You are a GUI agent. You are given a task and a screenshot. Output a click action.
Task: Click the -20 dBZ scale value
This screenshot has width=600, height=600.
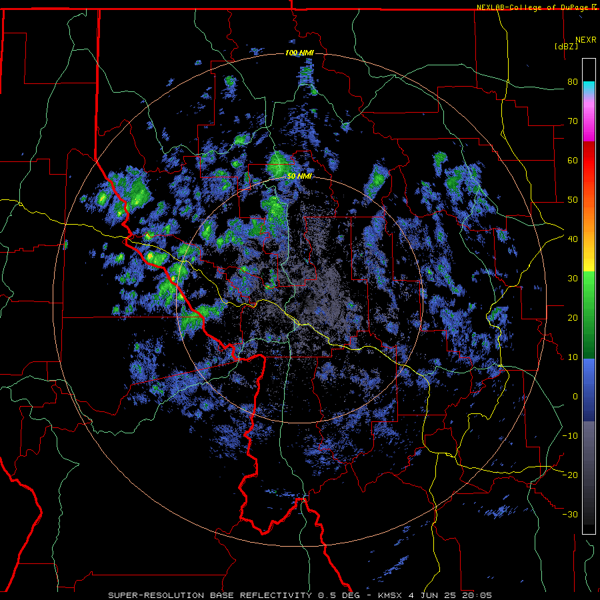click(570, 475)
